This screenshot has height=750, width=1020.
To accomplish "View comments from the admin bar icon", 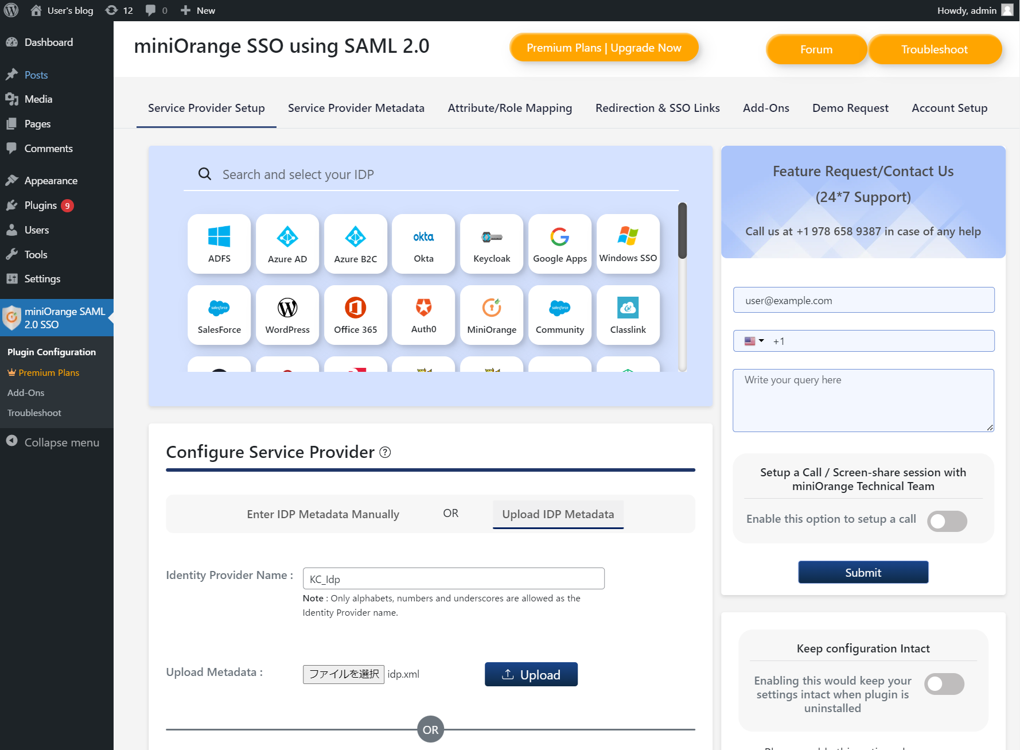I will [156, 10].
